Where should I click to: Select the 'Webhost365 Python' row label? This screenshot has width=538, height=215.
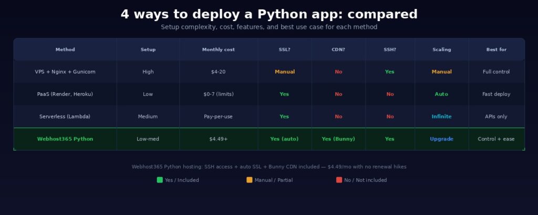click(65, 139)
